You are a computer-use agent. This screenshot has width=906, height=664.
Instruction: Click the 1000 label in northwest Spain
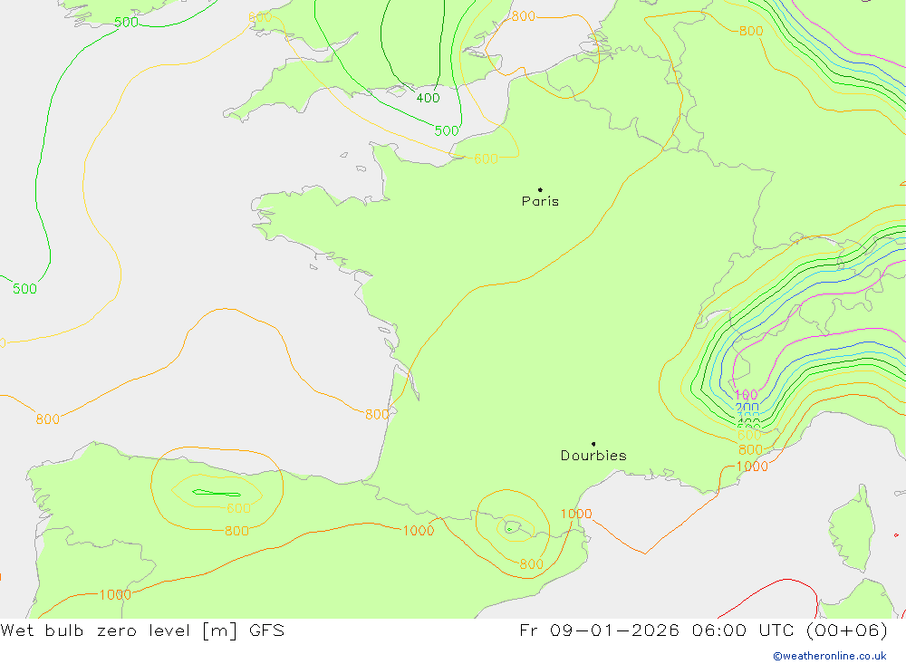pos(115,594)
